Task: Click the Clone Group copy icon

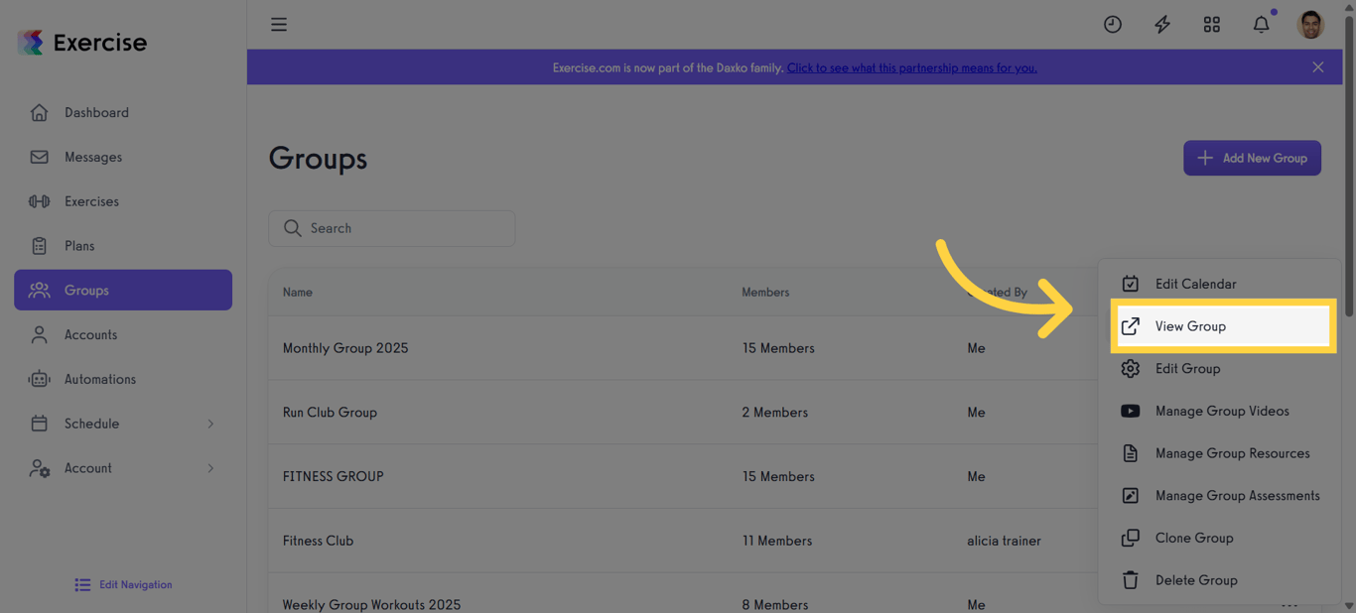Action: pos(1131,539)
